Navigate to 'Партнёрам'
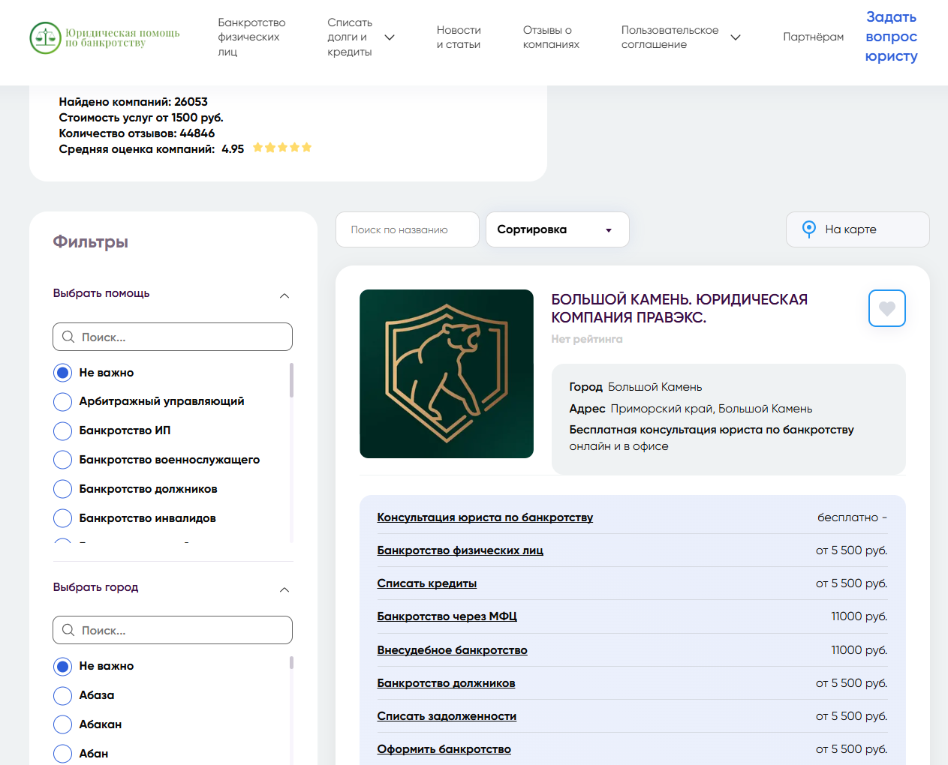 pyautogui.click(x=813, y=37)
